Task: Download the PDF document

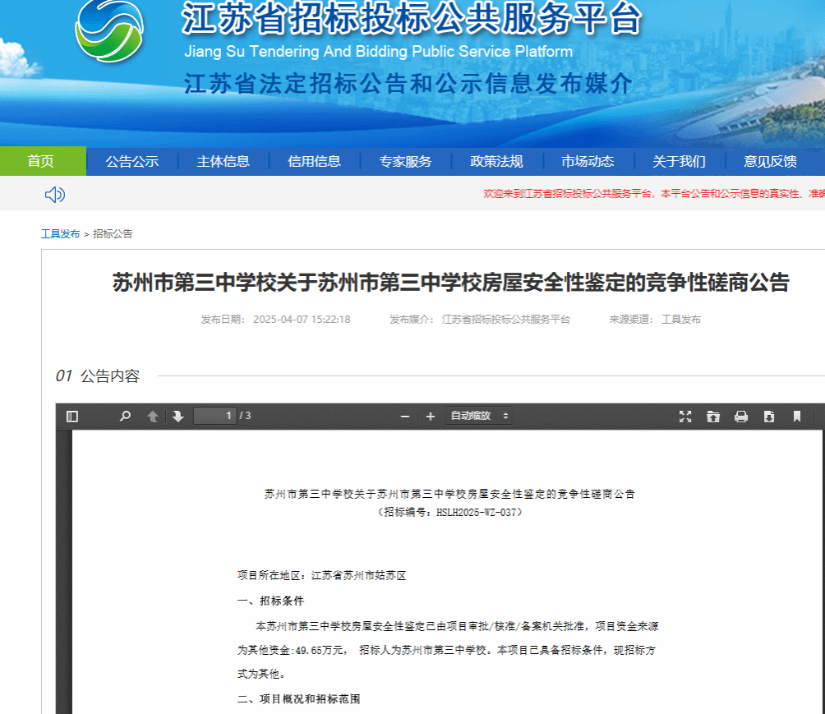Action: (x=768, y=417)
